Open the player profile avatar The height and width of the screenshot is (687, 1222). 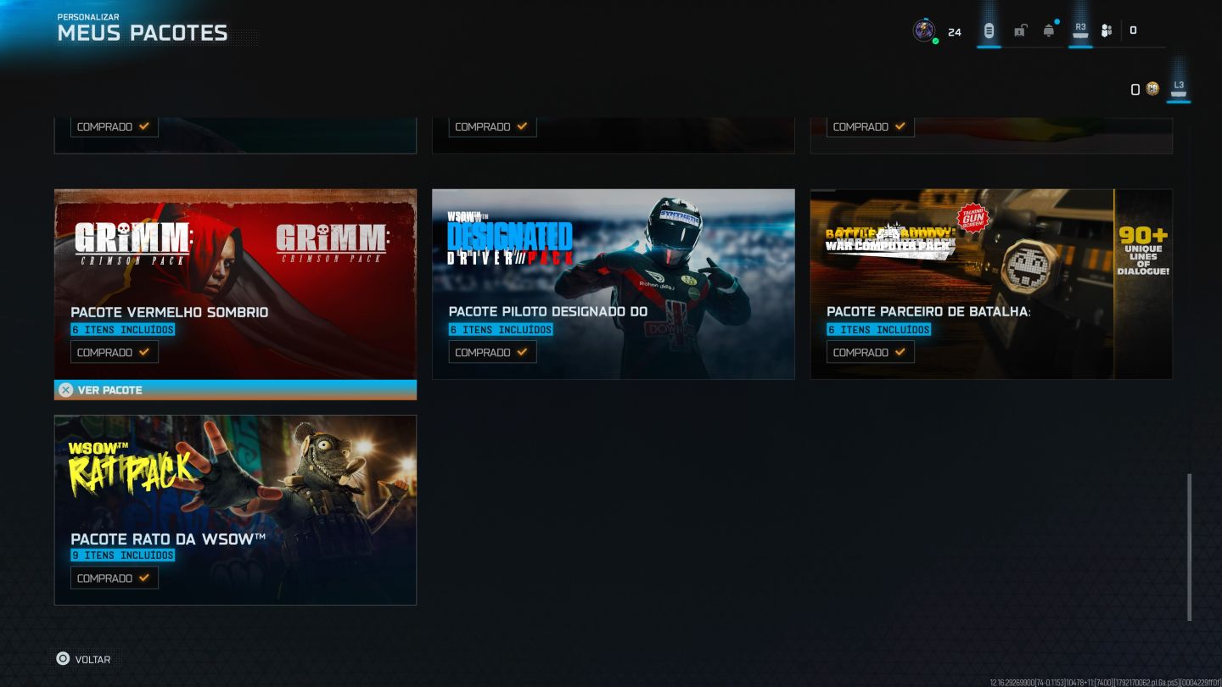[924, 31]
